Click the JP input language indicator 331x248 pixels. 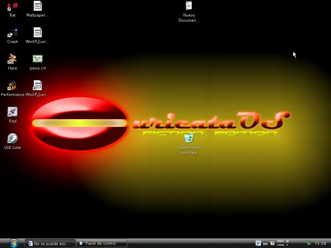tap(258, 243)
